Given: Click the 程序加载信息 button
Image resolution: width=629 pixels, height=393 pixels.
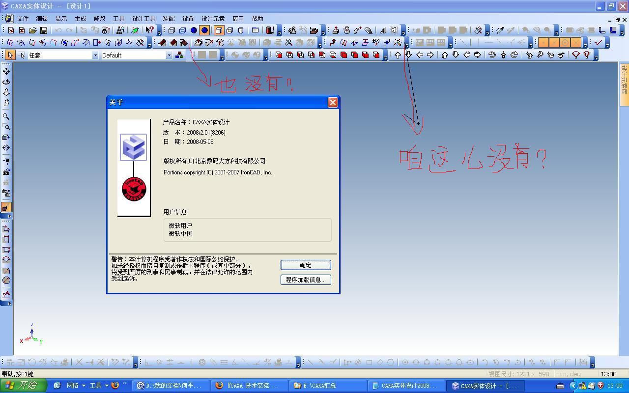Looking at the screenshot, I should point(306,280).
